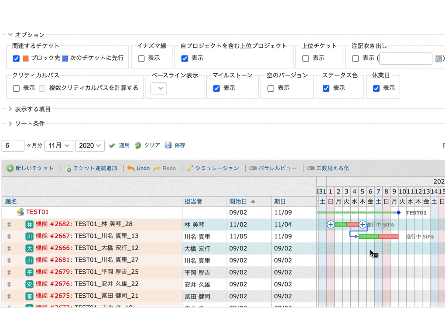Click right plus handle on #2682 gantt bar
Viewport: 445px width, 334px height.
(363, 225)
